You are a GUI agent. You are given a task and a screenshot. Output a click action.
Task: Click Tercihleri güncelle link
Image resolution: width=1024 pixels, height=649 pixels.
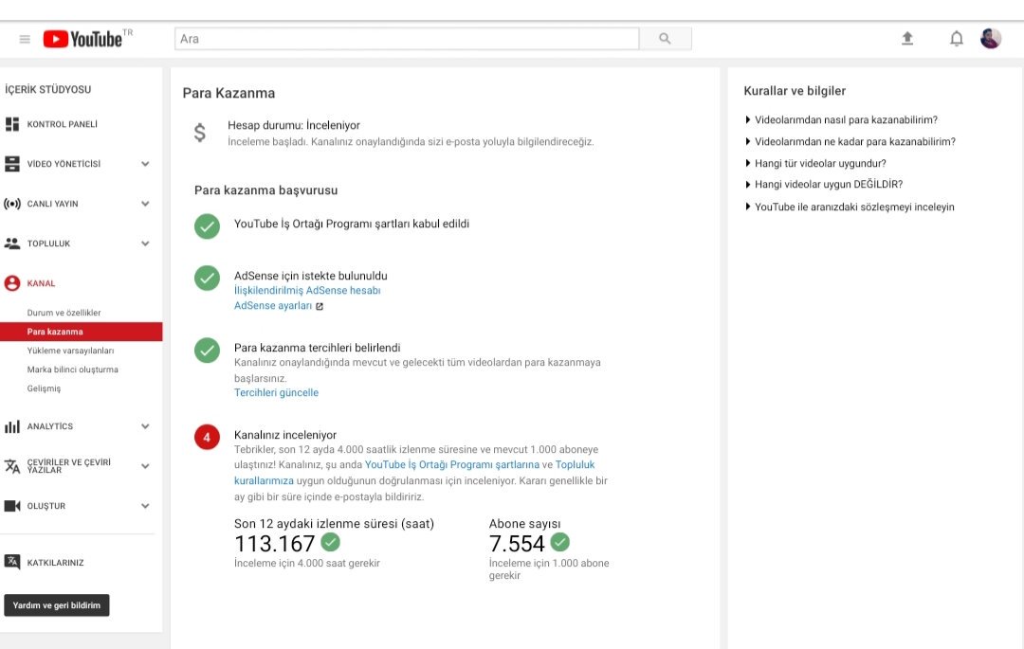coord(276,392)
